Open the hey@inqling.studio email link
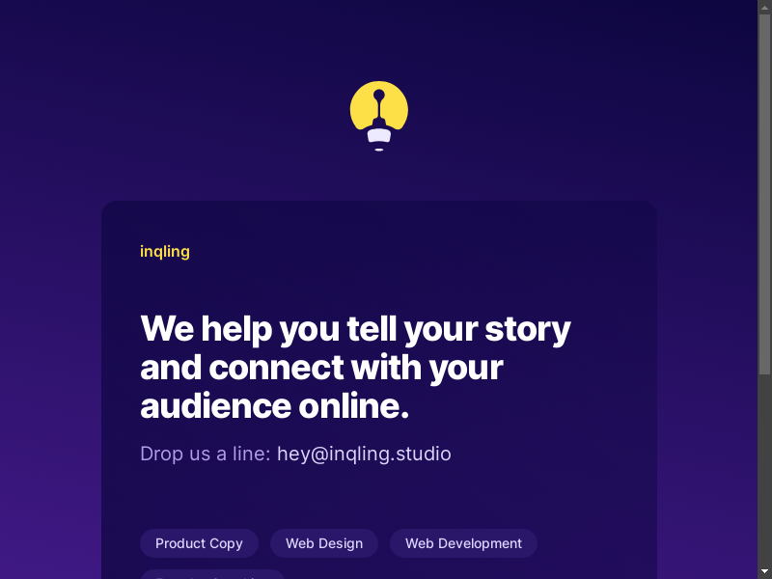 pos(364,454)
